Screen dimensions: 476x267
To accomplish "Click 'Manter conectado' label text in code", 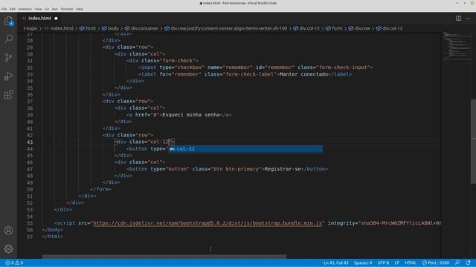I will point(303,74).
